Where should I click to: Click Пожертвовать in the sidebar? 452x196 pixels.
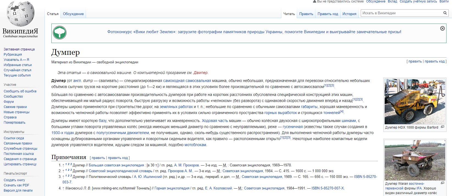tap(14, 123)
